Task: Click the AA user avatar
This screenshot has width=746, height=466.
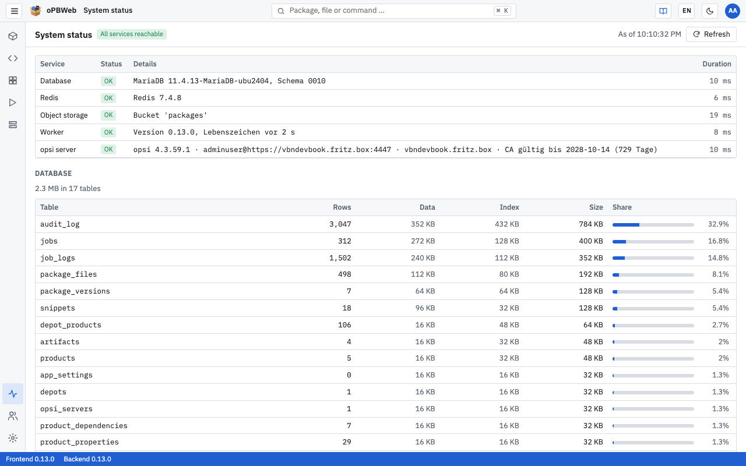Action: (733, 10)
